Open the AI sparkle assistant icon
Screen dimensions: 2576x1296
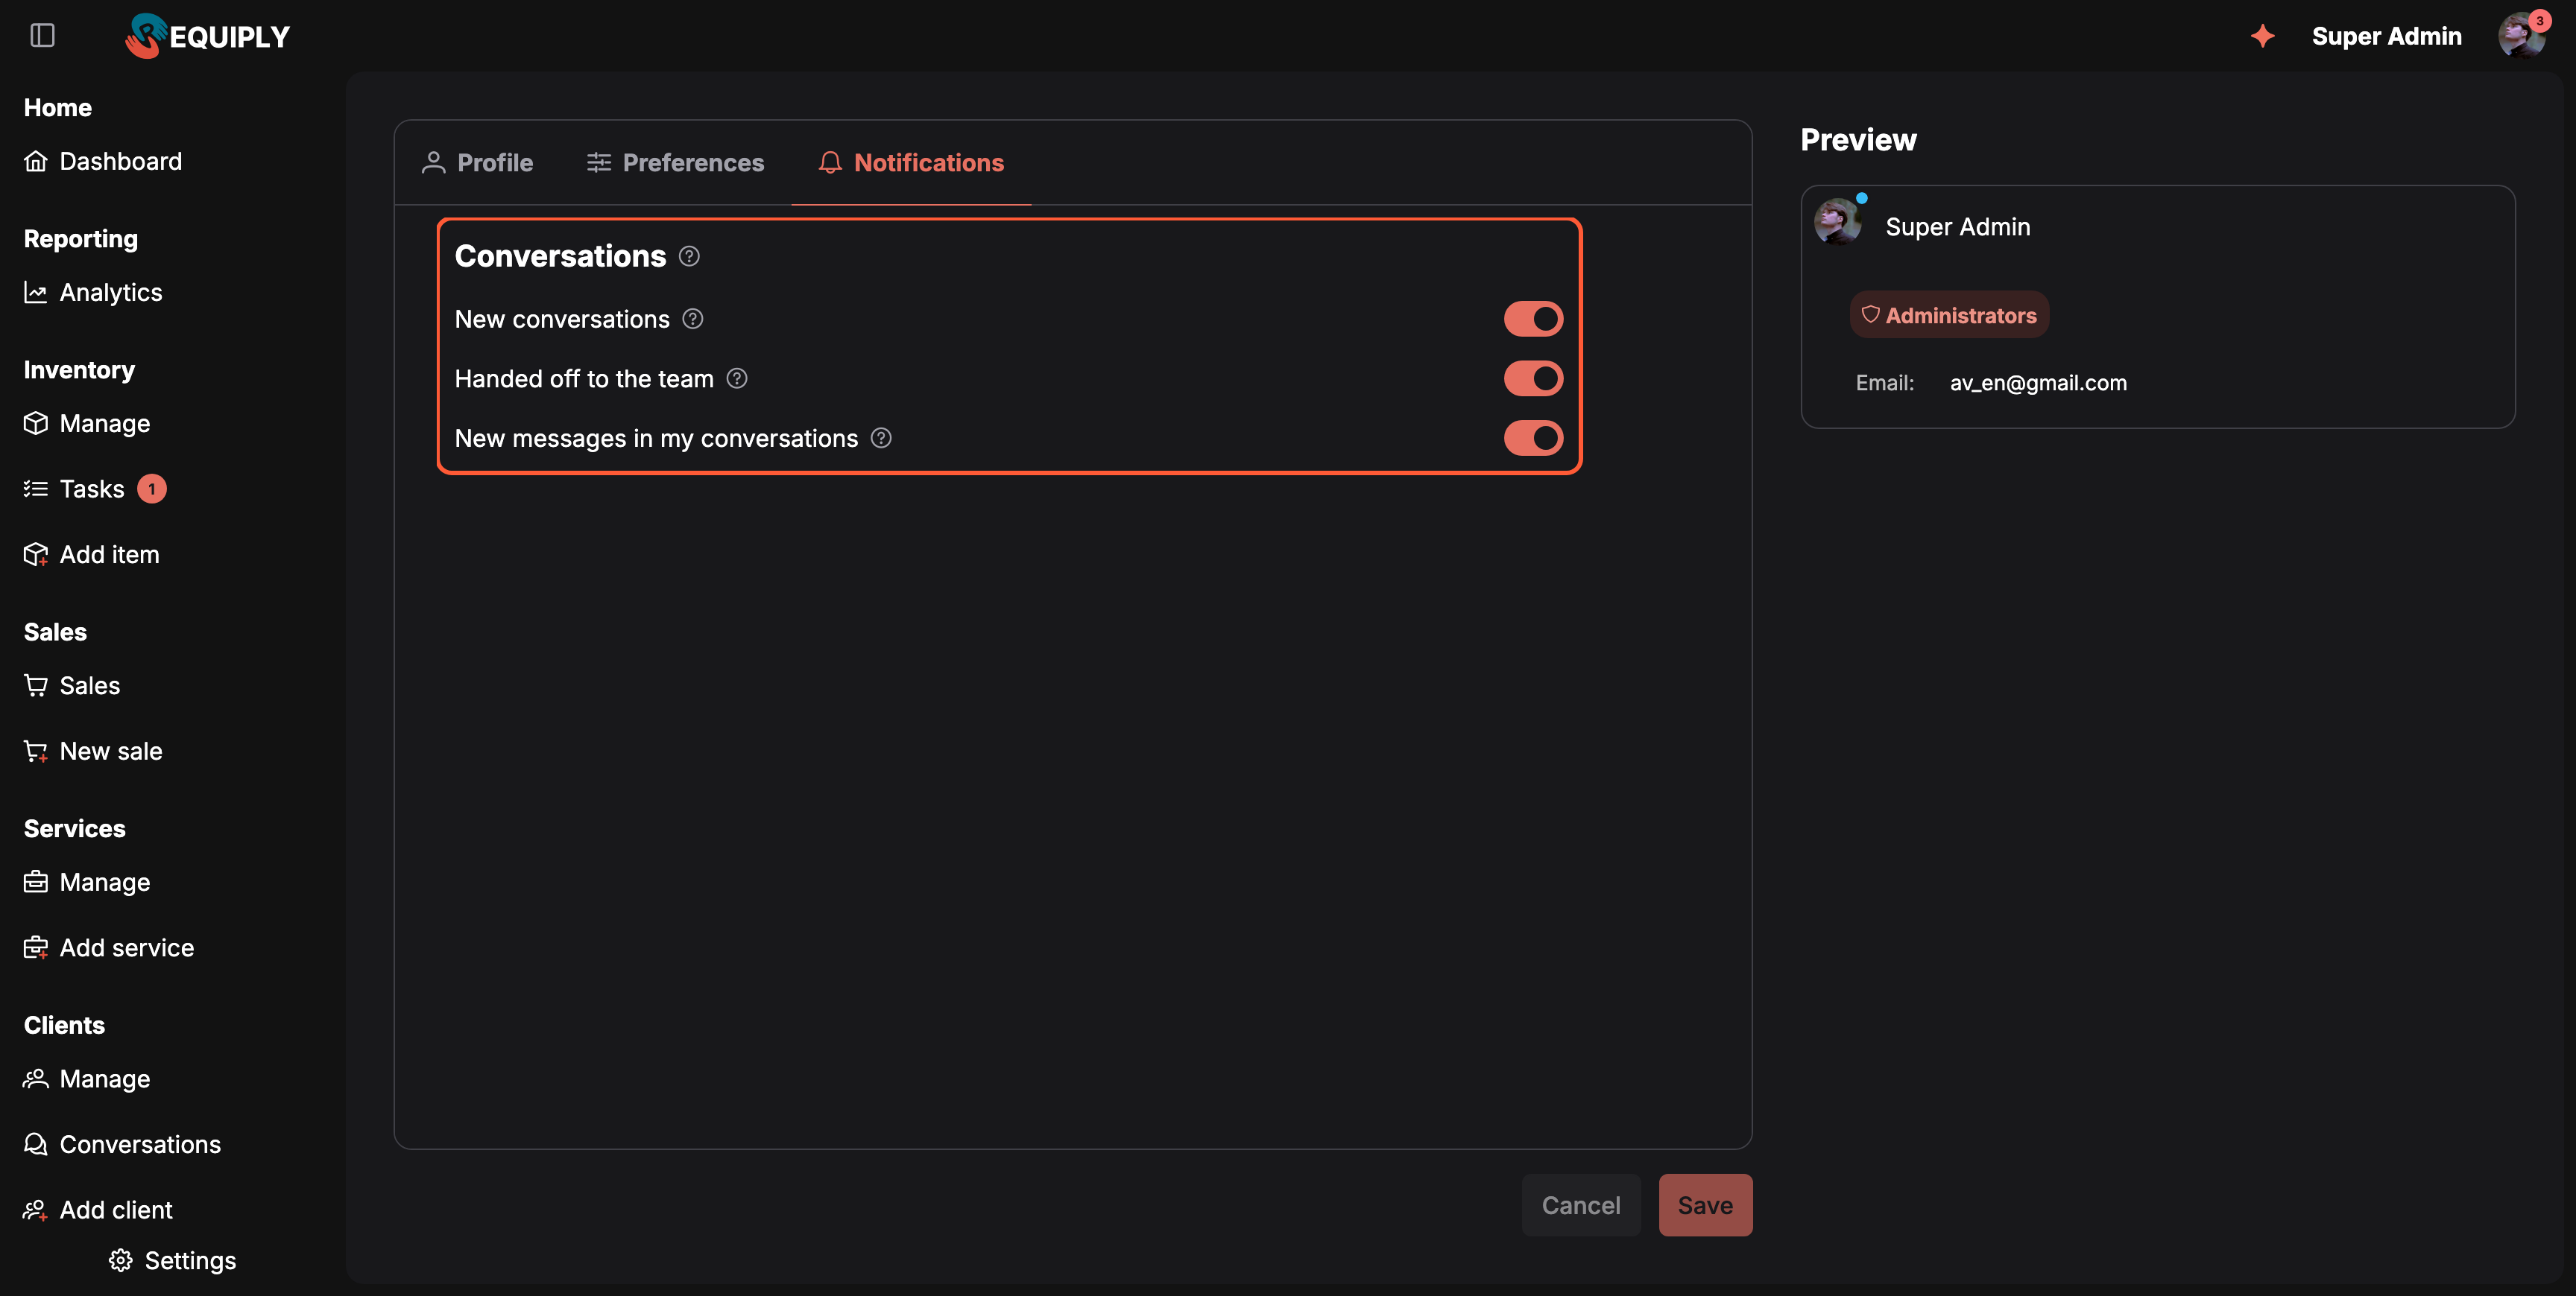tap(2263, 36)
